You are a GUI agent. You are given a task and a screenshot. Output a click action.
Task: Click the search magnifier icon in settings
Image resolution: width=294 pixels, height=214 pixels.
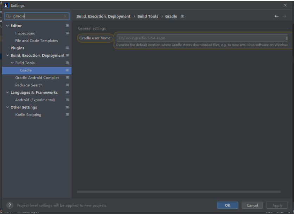click(x=8, y=16)
